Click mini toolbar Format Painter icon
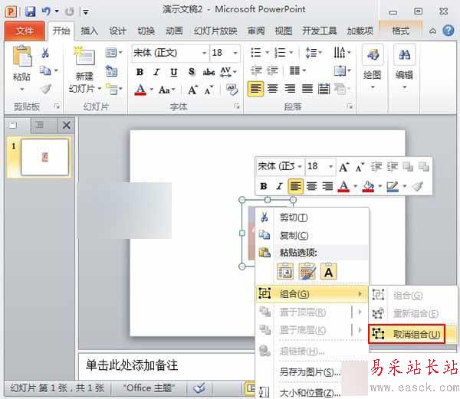The image size is (460, 399). point(418,186)
